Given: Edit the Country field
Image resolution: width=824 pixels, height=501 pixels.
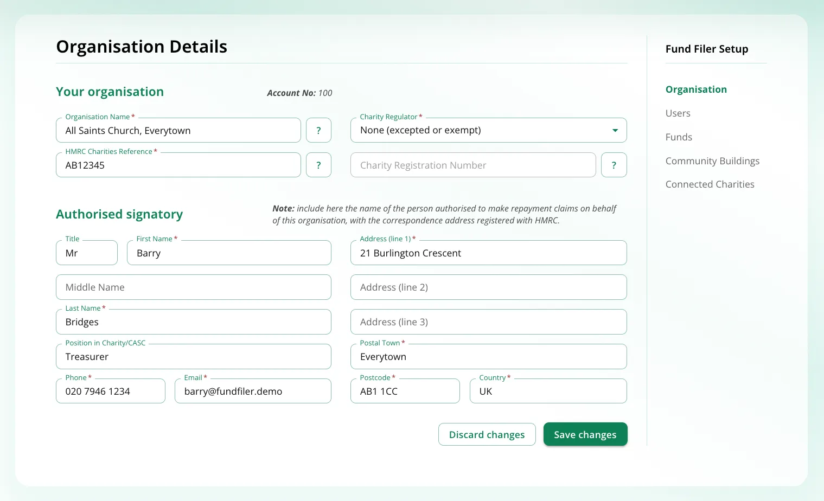Looking at the screenshot, I should pos(548,391).
